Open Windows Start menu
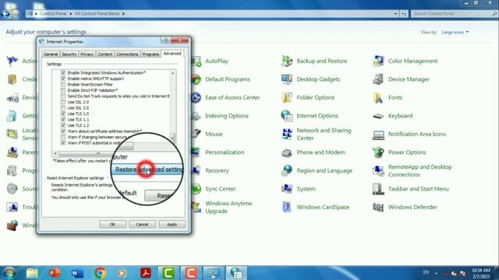Screen dimensions: 499x280 pos(9,273)
